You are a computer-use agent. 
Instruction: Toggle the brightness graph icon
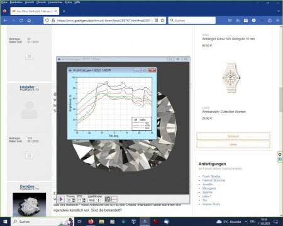[114, 199]
